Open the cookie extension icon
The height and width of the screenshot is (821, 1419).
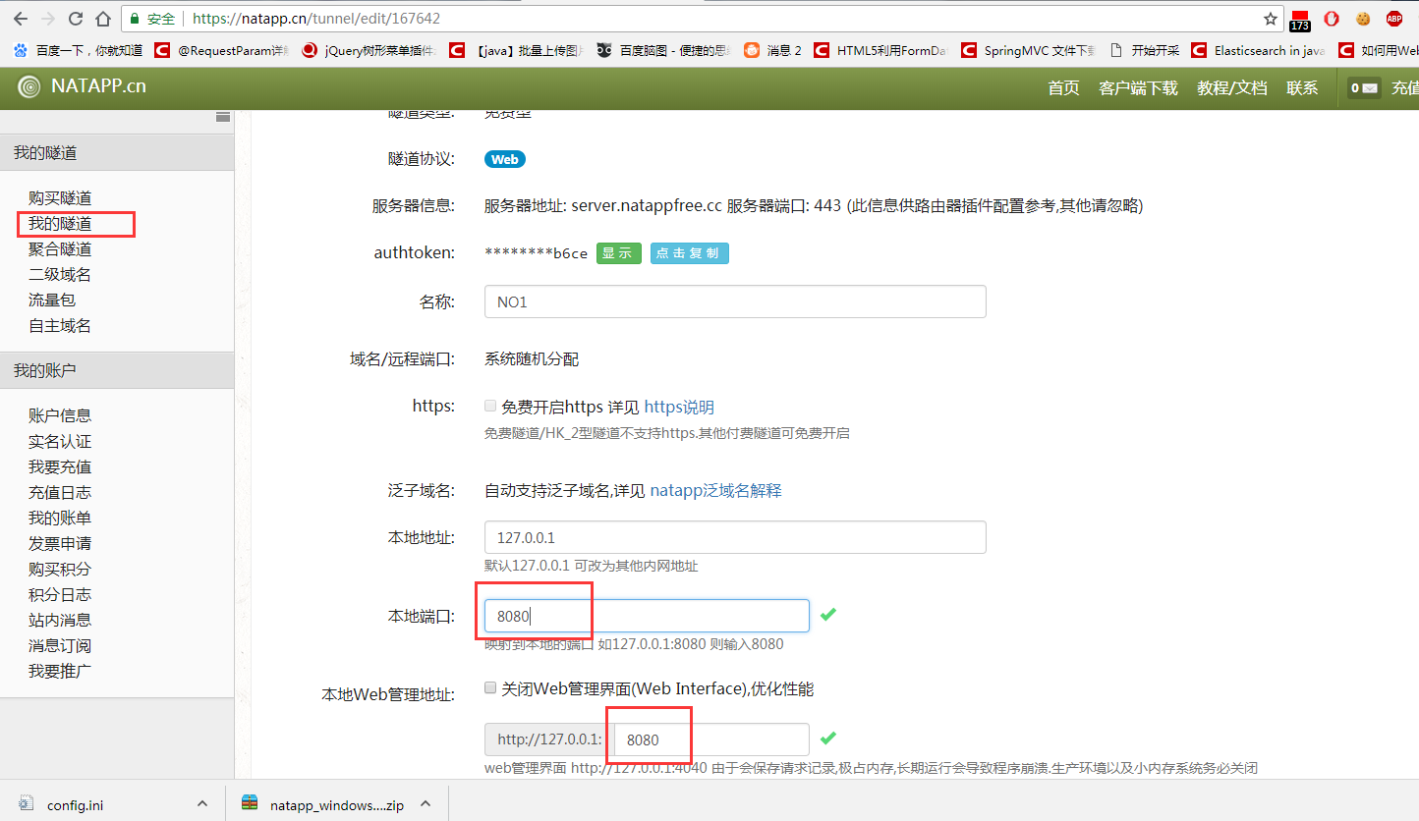pos(1363,19)
